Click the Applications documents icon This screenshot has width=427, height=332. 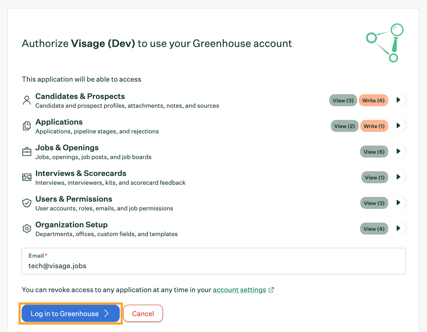[x=27, y=126]
